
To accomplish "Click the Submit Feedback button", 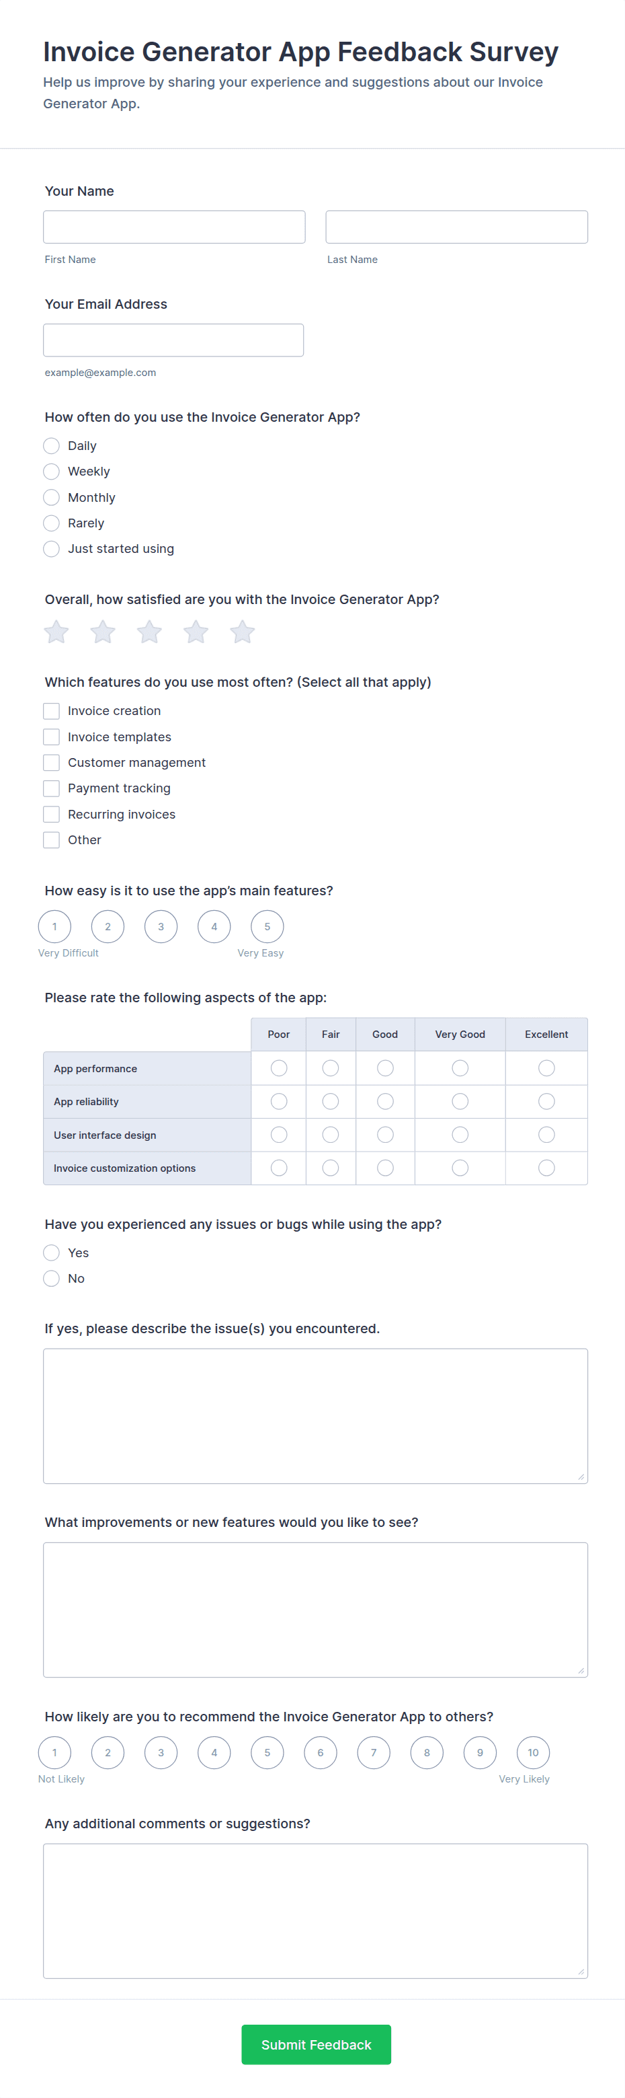I will pyautogui.click(x=316, y=2044).
